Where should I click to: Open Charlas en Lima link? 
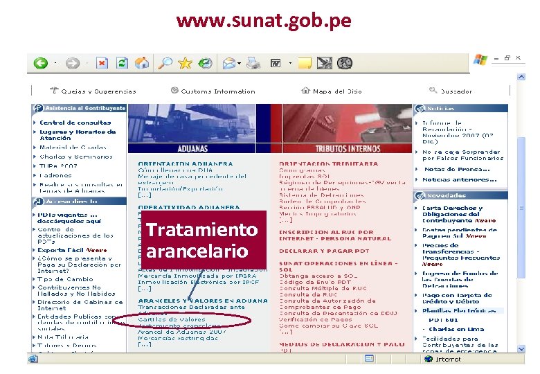[x=456, y=329]
